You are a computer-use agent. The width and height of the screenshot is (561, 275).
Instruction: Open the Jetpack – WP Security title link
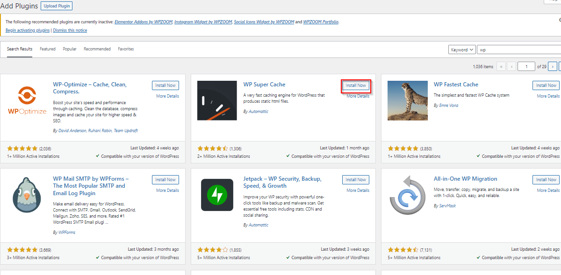click(282, 182)
